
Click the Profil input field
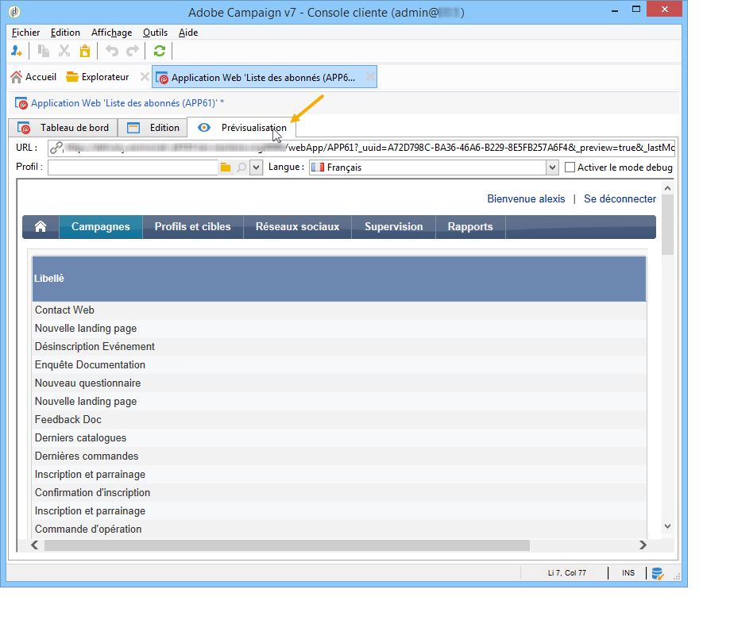[133, 168]
